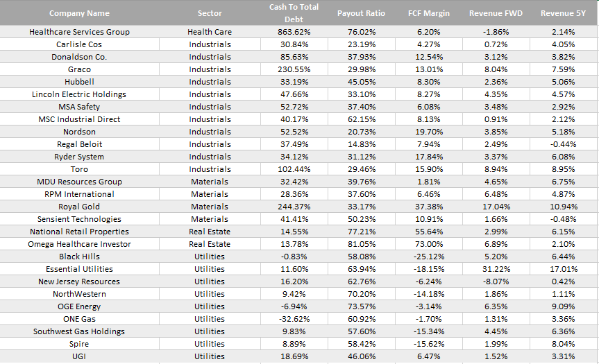Click ONE Gas's -32.62% cell
Screen dimensions: 599x364
294,319
